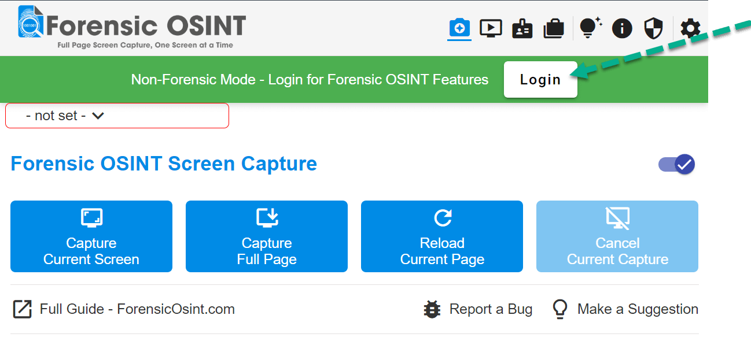Click the external link icon beside Full Guide
The image size is (751, 341).
point(22,309)
